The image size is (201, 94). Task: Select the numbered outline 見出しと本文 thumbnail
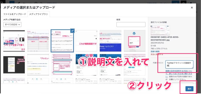pyautogui.click(x=62, y=65)
